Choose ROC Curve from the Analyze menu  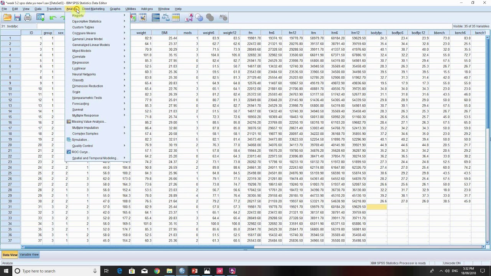97,152
